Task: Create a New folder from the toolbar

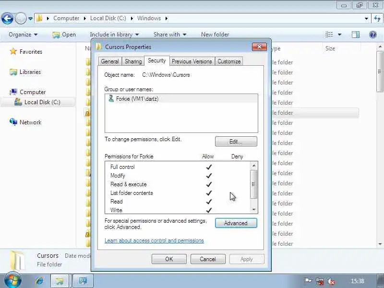Action: click(215, 35)
